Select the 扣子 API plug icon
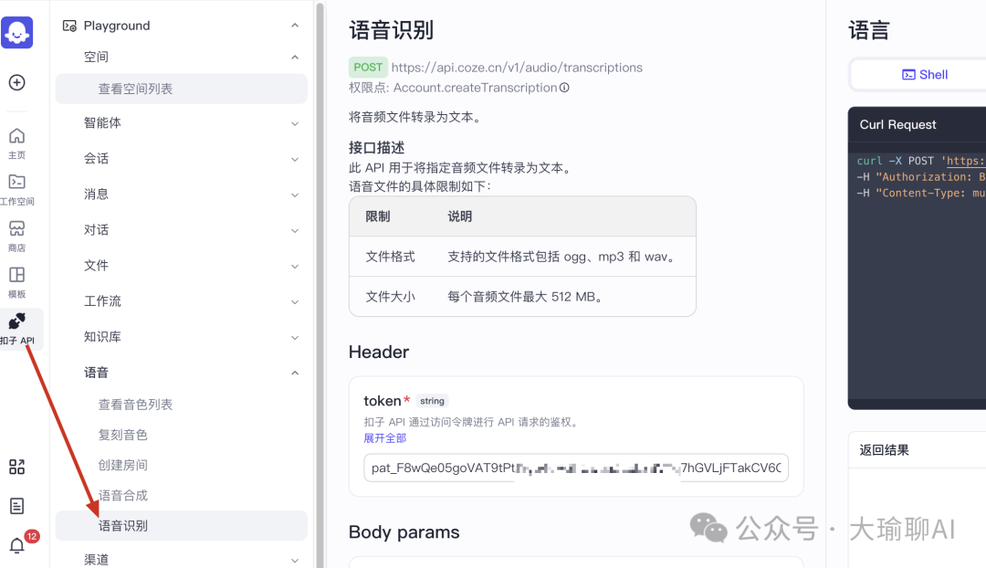 17,321
